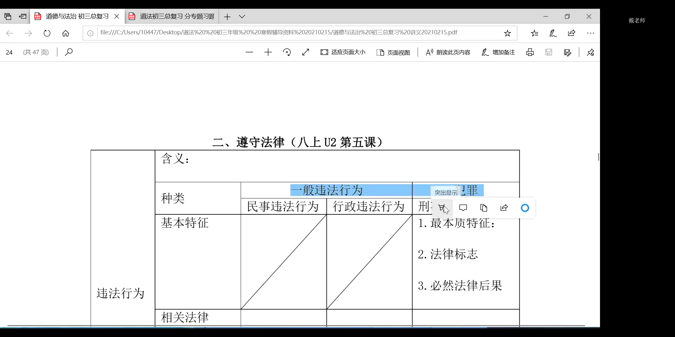This screenshot has height=337, width=675.
Task: Refresh the current page
Action: coord(47,33)
